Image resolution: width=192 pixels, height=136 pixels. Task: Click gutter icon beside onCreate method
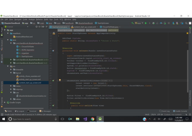pos(53,51)
